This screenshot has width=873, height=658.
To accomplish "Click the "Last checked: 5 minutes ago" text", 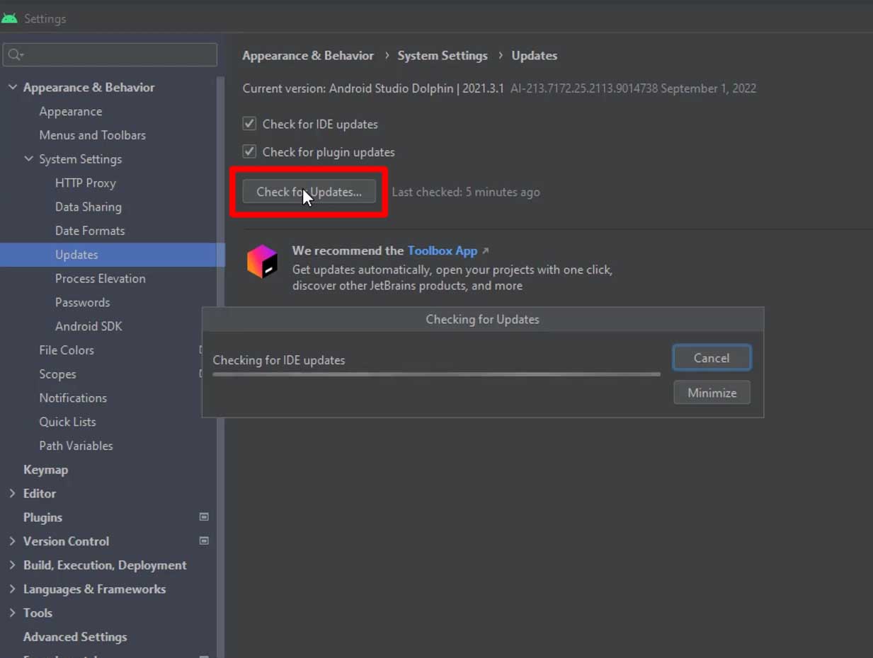I will 466,192.
